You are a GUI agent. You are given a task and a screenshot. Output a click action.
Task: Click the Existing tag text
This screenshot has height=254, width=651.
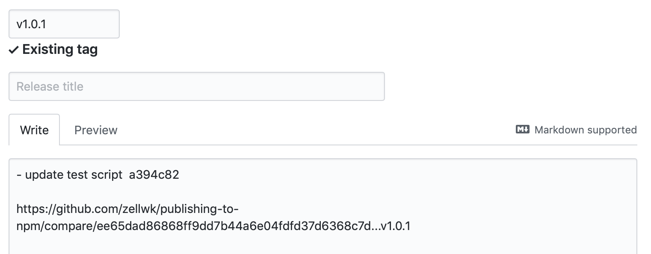point(59,49)
